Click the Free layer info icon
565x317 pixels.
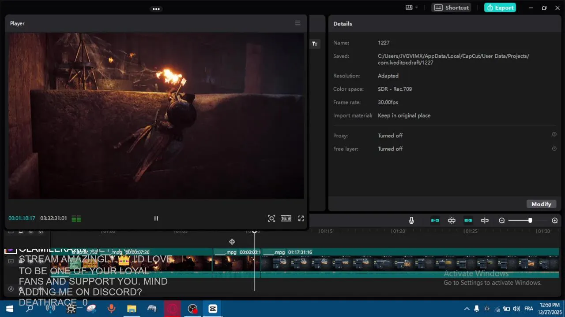[554, 148]
